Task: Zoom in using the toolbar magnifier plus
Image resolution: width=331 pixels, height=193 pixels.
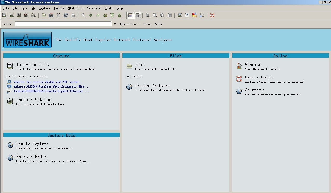Action: point(148,15)
